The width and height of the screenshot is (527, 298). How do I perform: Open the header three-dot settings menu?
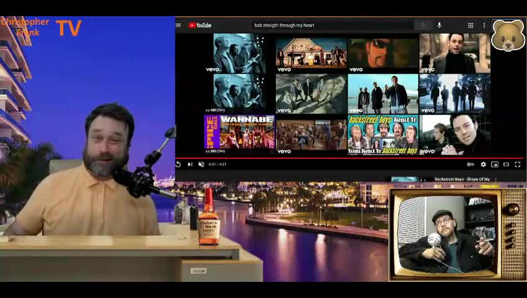coord(484,25)
